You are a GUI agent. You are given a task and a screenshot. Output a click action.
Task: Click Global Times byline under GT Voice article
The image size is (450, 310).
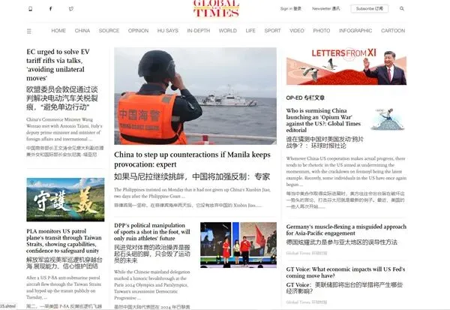(307, 302)
